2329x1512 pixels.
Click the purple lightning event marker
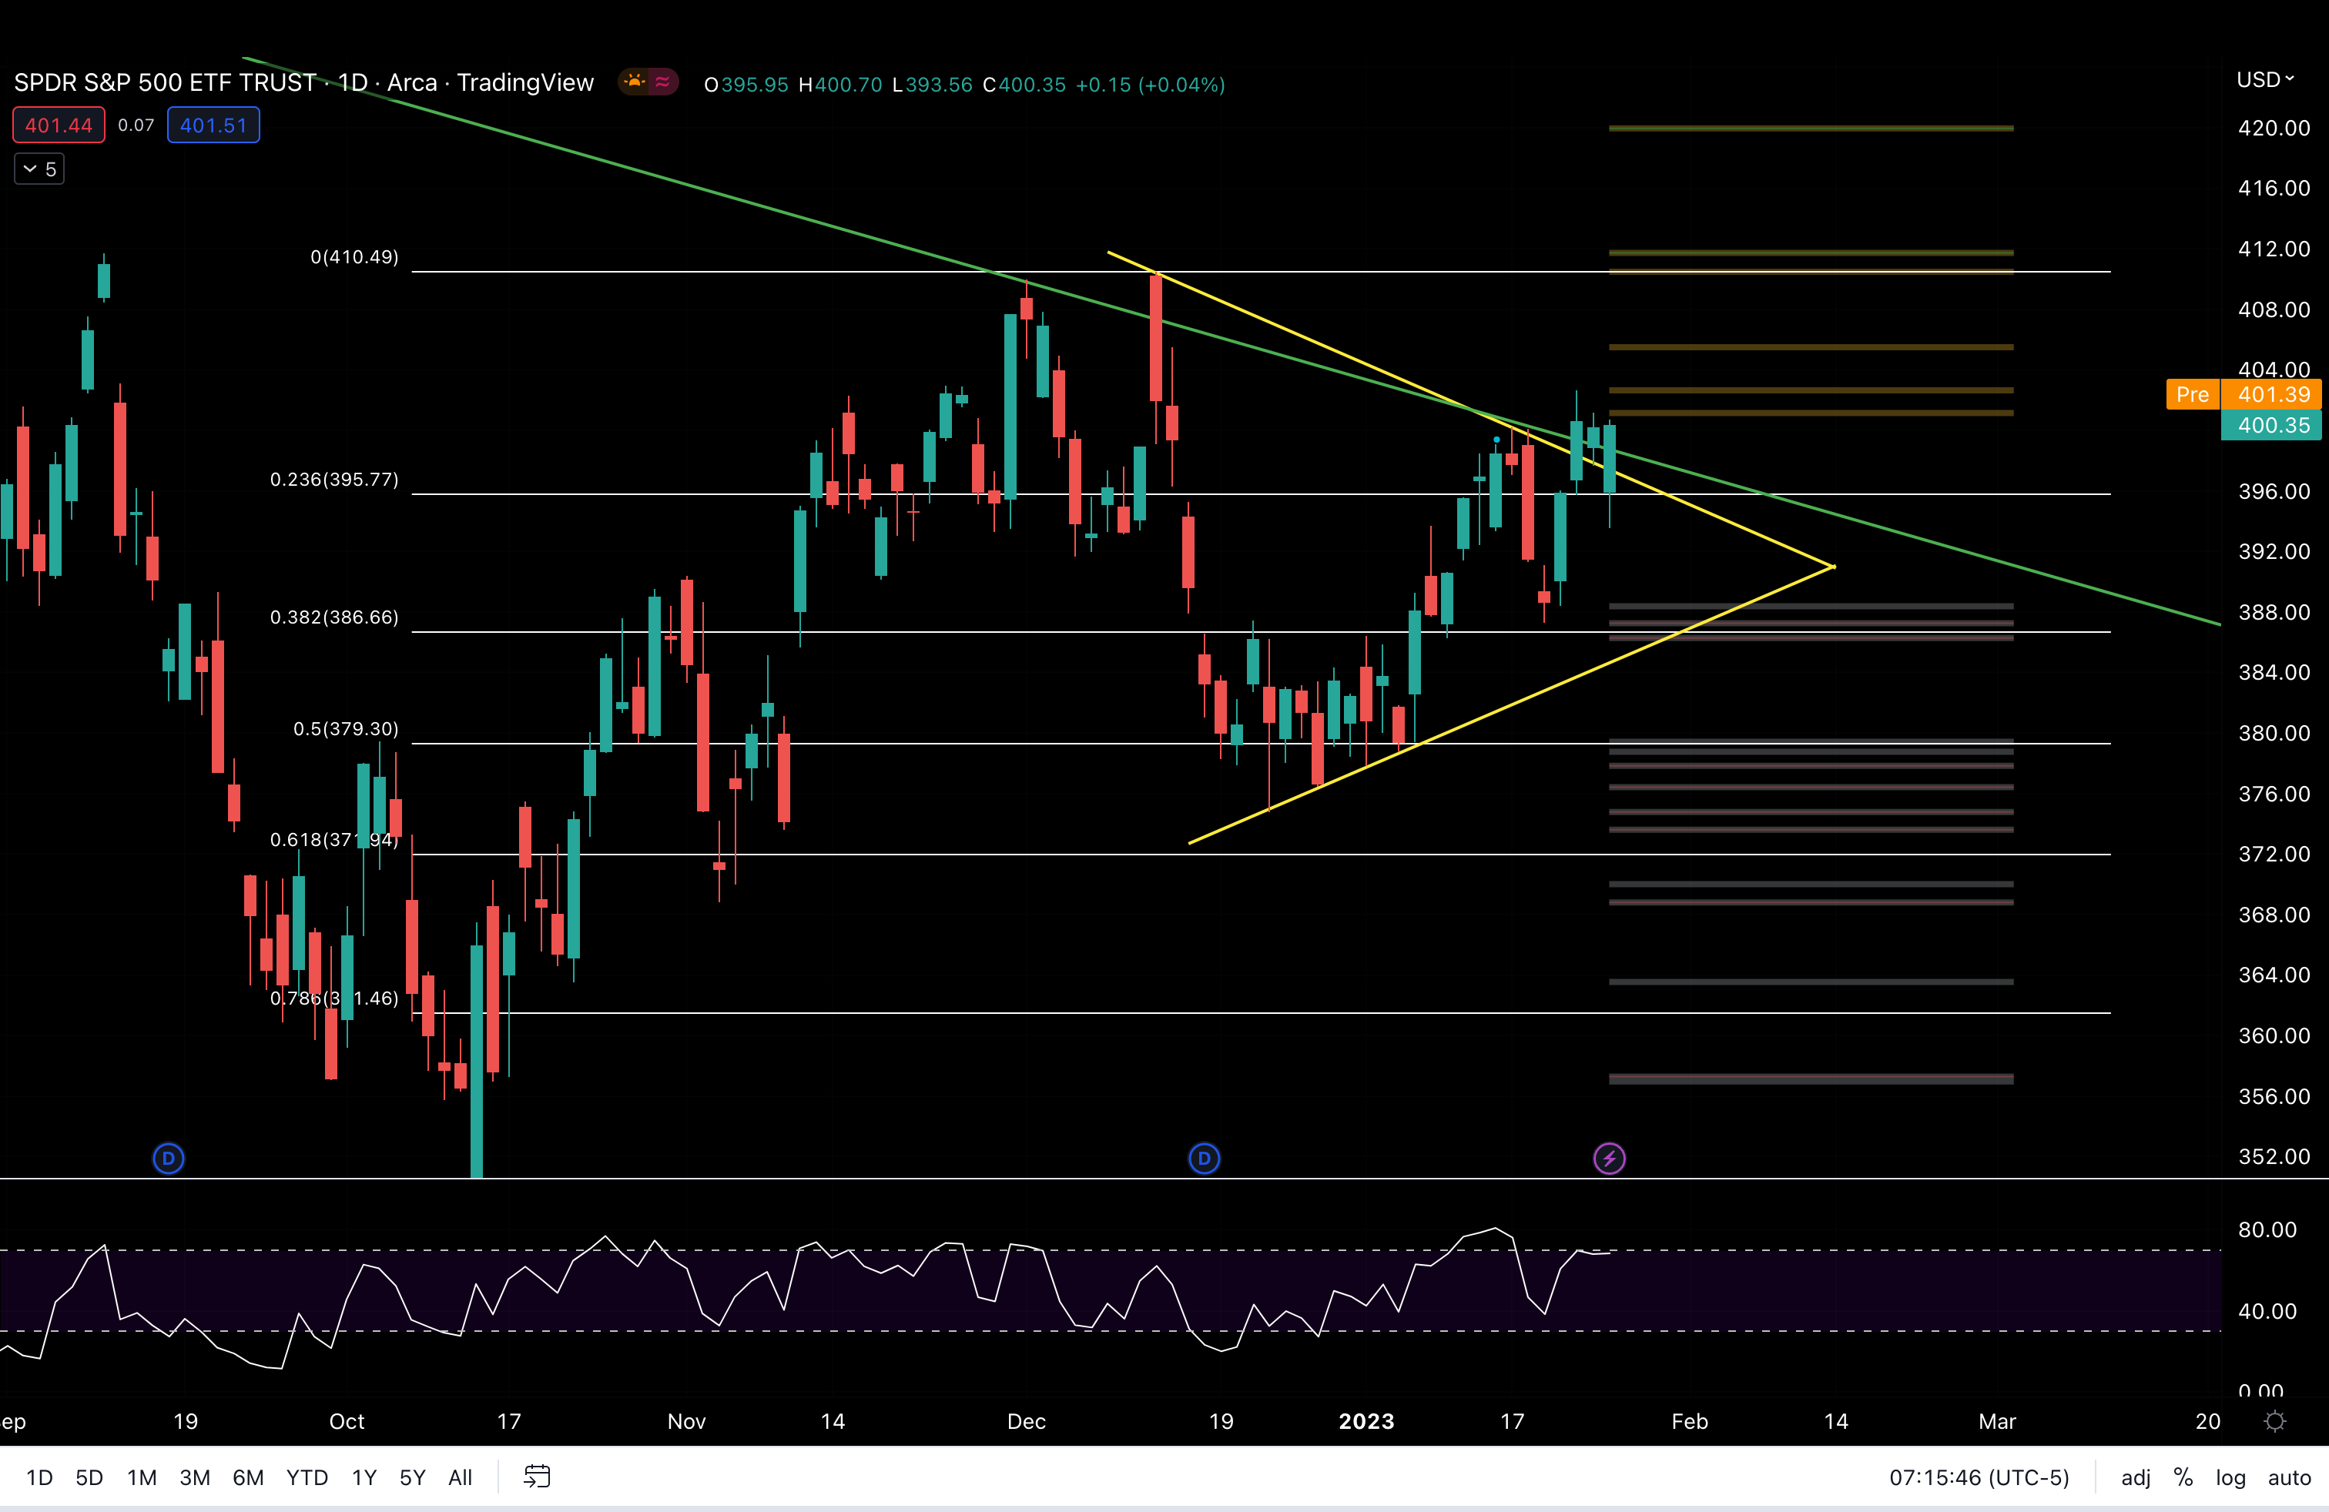coord(1610,1159)
